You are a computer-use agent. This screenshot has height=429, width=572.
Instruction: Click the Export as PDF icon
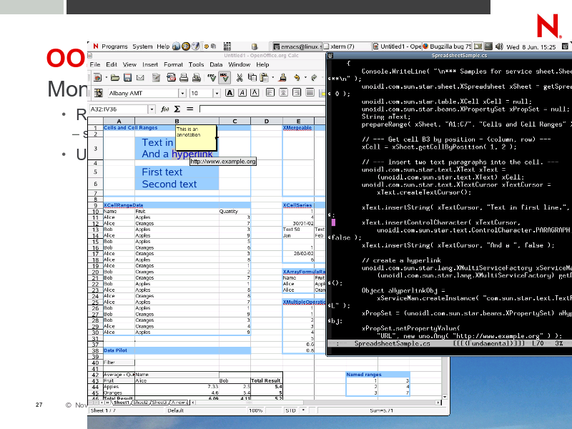(171, 77)
